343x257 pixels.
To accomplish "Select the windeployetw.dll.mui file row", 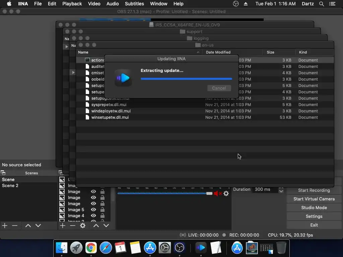I will click(x=205, y=111).
